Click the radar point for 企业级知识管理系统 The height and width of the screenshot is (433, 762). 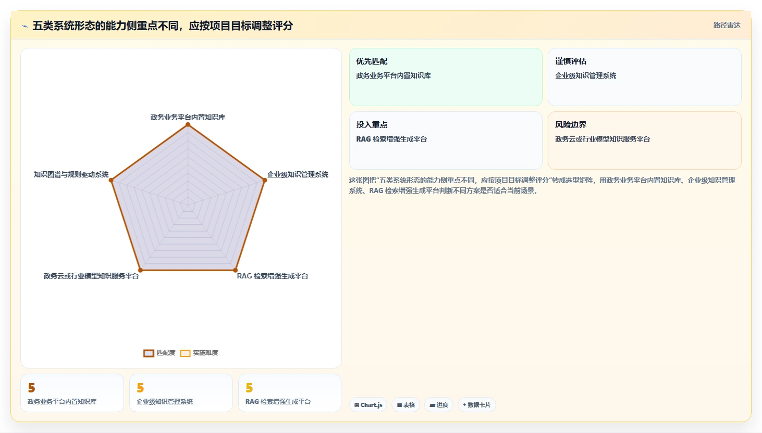265,180
